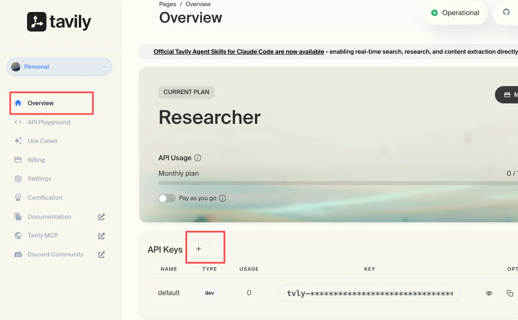This screenshot has height=320, width=518.
Task: Click the Monthly plan usage bar
Action: click(x=338, y=183)
